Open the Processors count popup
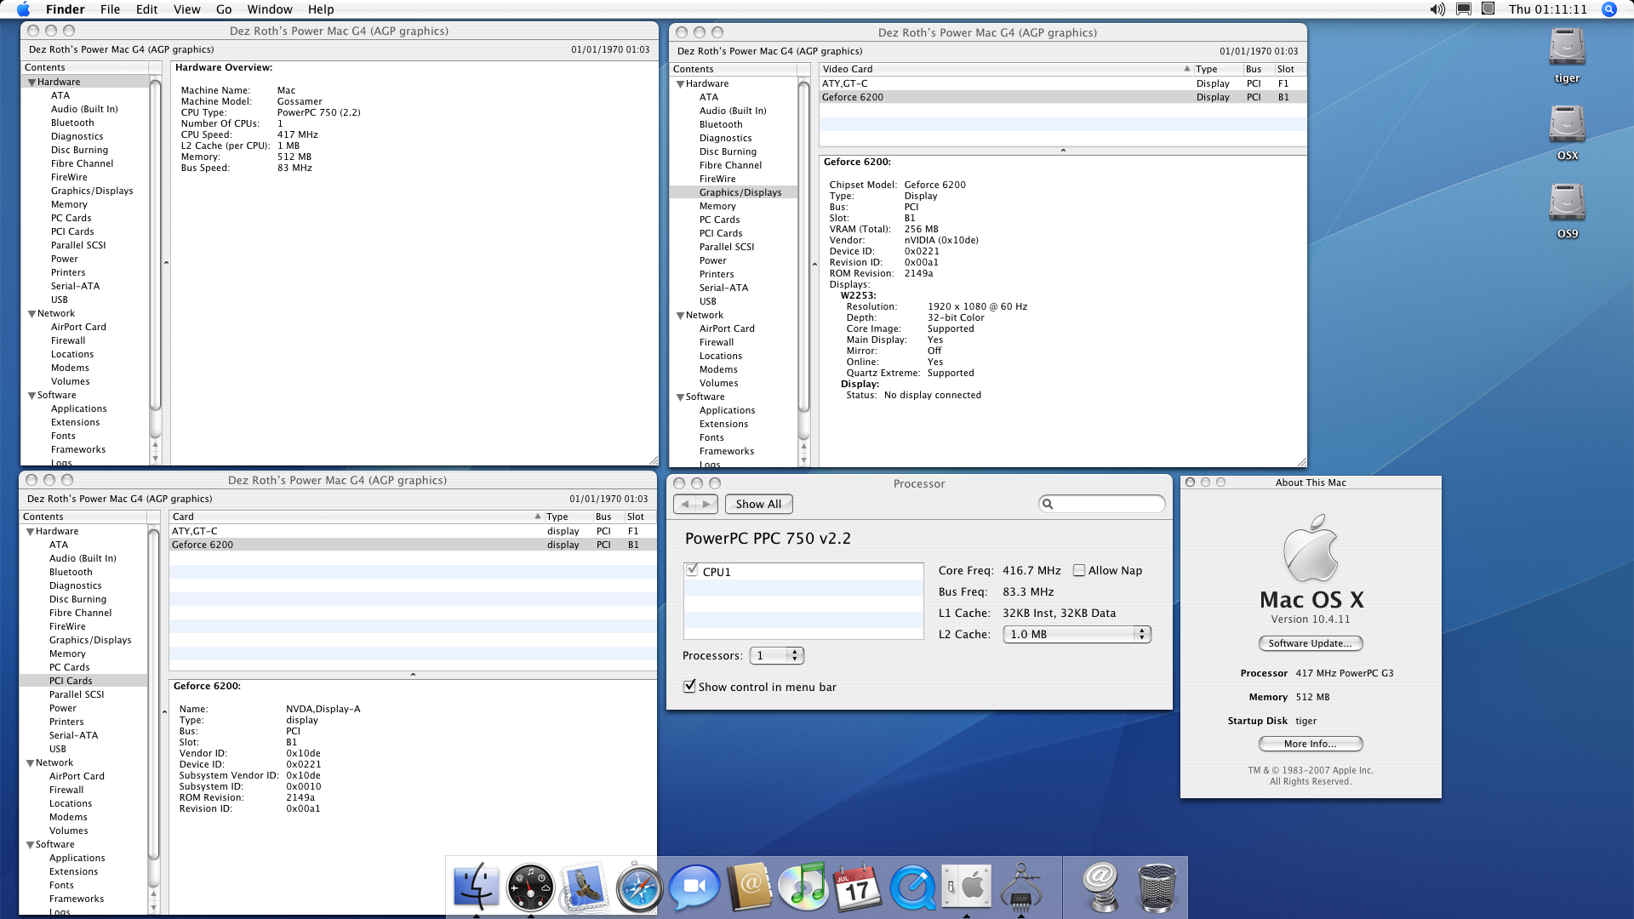 (x=776, y=656)
